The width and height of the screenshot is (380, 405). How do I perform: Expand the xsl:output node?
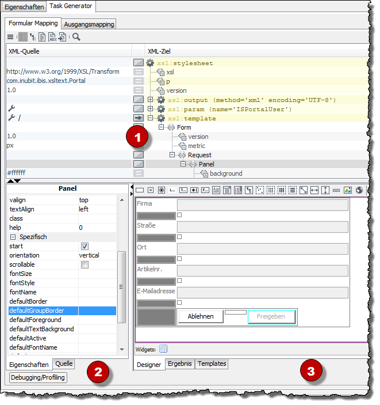[x=150, y=100]
